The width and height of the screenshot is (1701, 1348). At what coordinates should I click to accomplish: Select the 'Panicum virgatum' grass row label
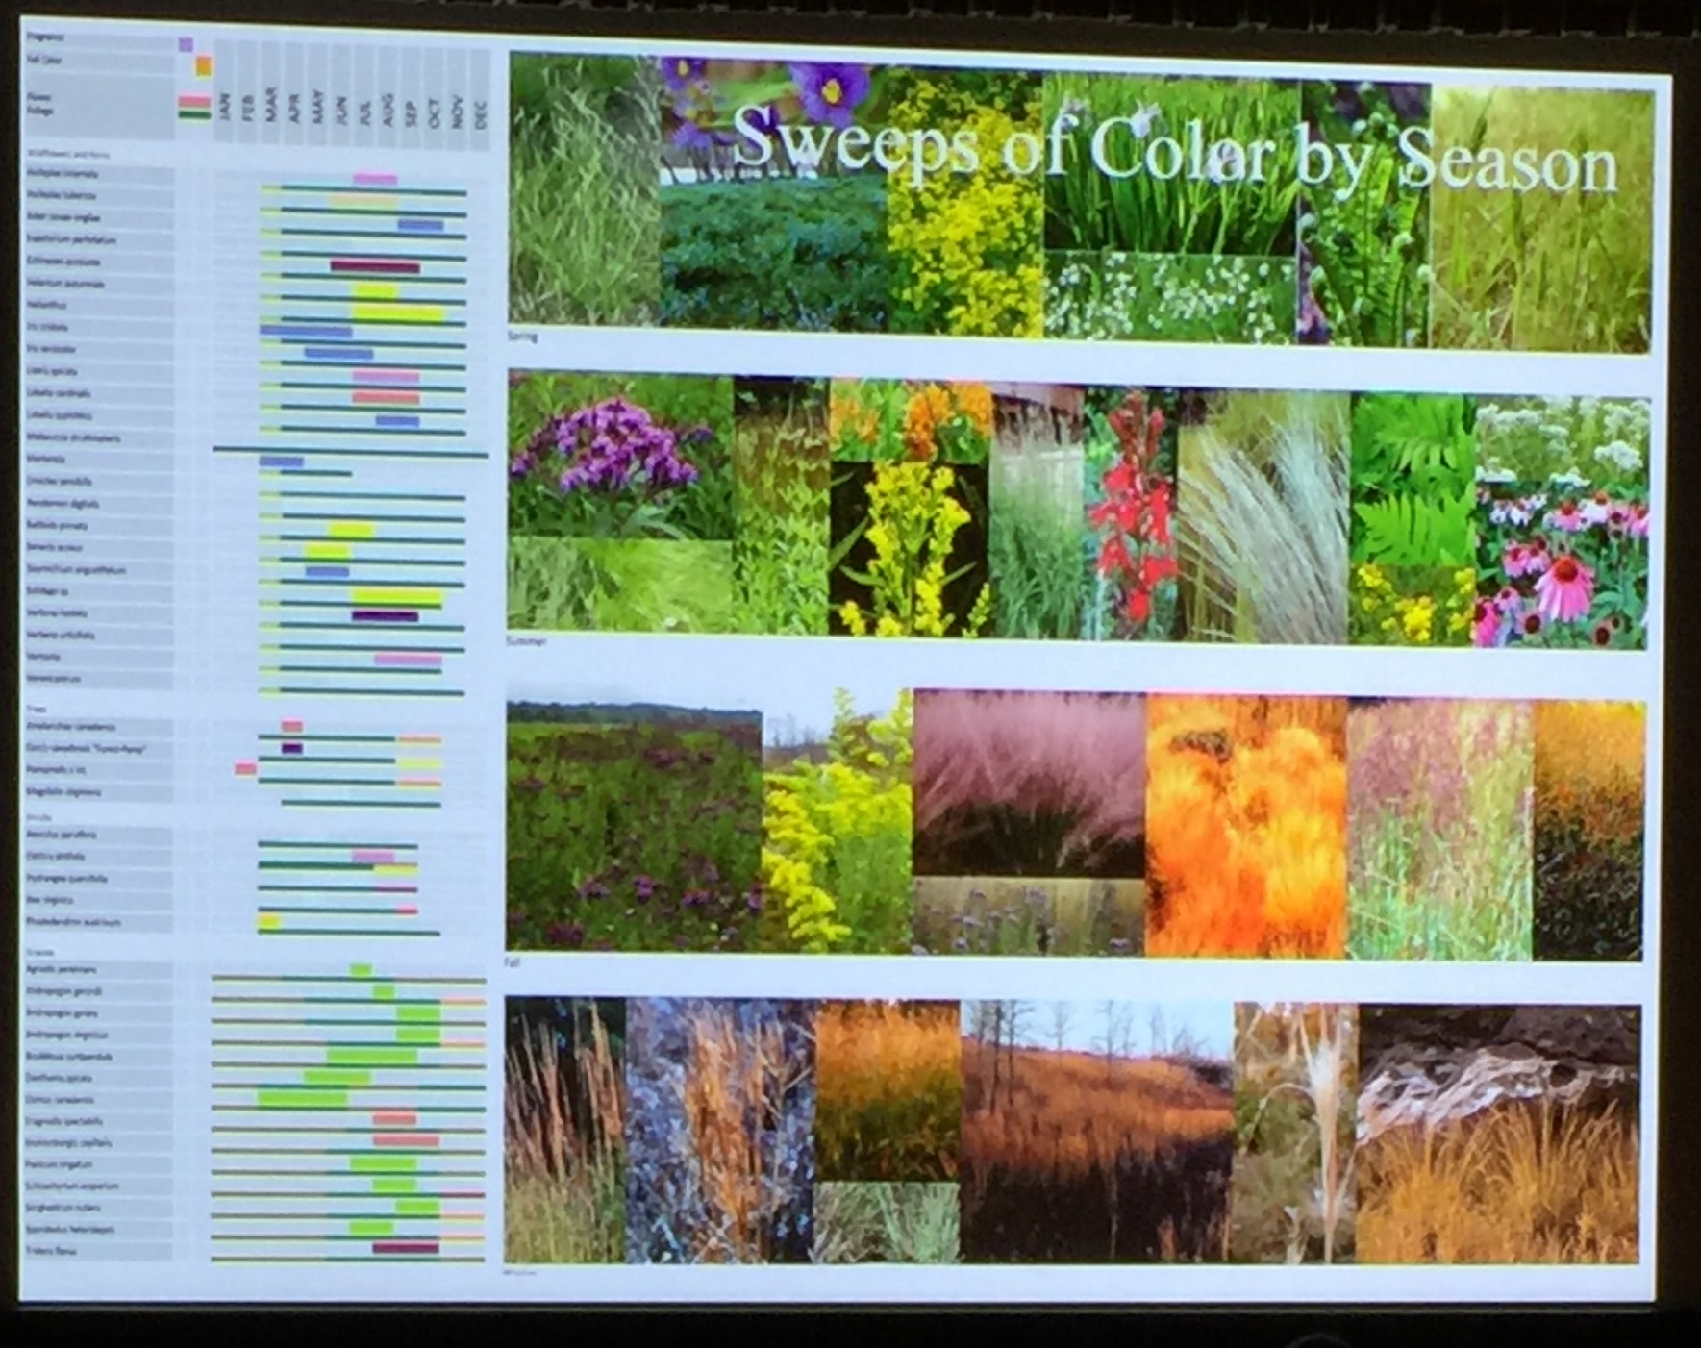coord(60,1164)
